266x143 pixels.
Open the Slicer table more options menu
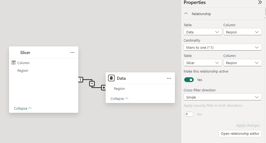[x=72, y=53]
